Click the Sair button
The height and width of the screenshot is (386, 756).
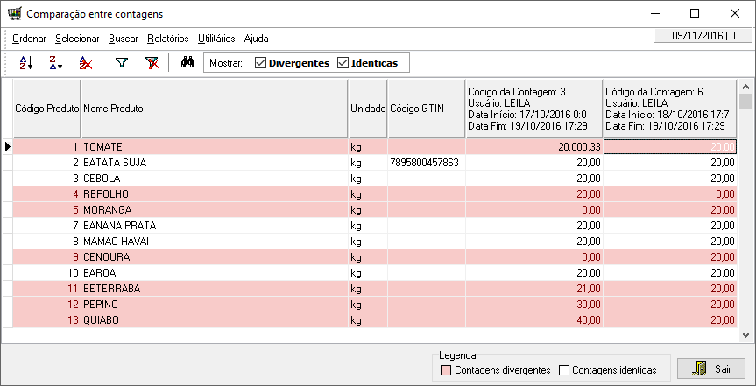click(711, 369)
